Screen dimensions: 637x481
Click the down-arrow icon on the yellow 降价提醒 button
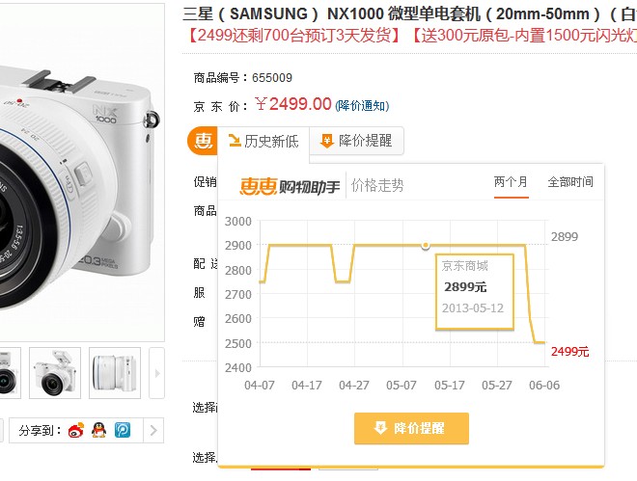380,428
